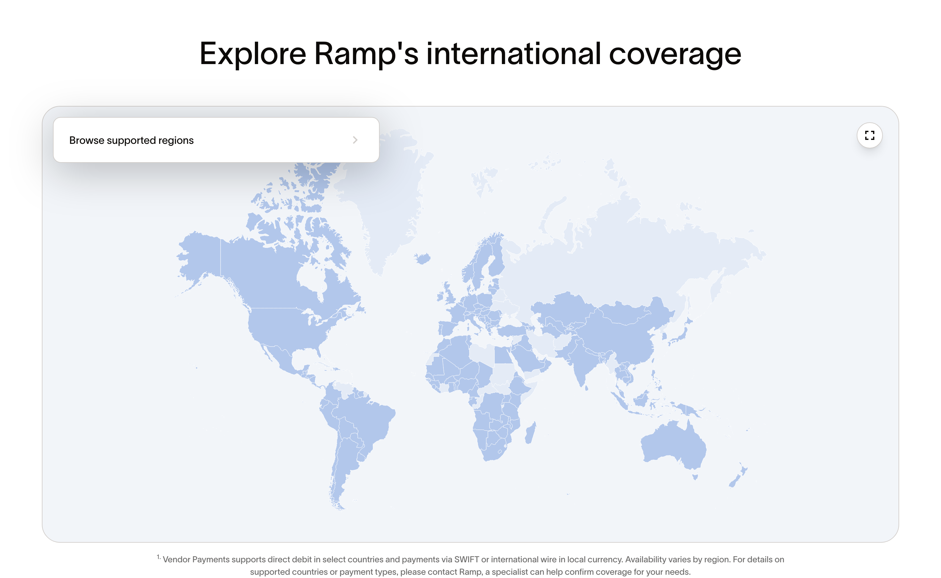941x578 pixels.
Task: Expand the Browse supported regions chevron
Action: coord(355,140)
